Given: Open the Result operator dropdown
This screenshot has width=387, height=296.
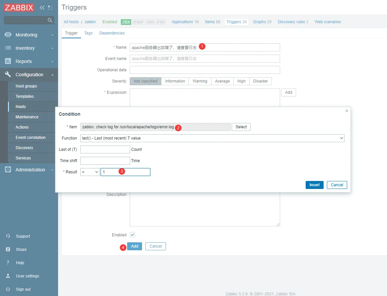Looking at the screenshot, I should tap(90, 172).
